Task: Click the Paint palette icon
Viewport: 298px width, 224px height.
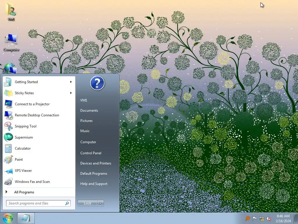Action: [8, 160]
